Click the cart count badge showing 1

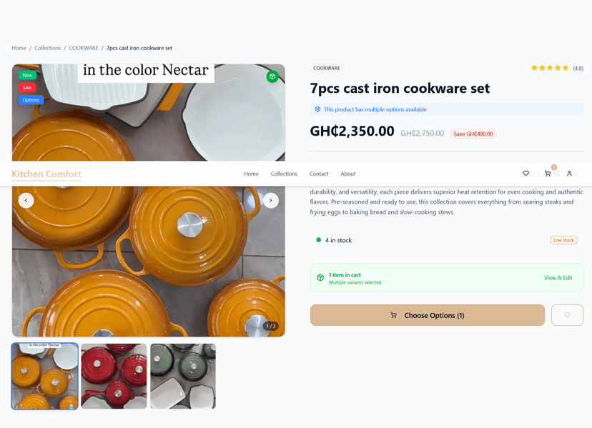coord(553,166)
